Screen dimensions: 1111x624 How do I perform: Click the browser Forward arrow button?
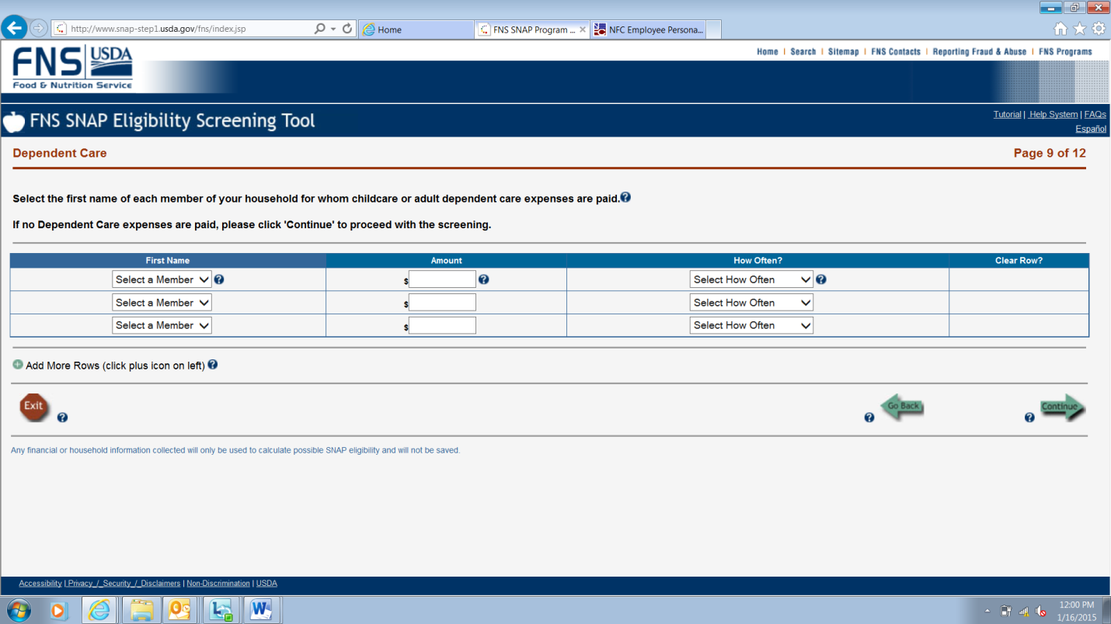(x=38, y=29)
